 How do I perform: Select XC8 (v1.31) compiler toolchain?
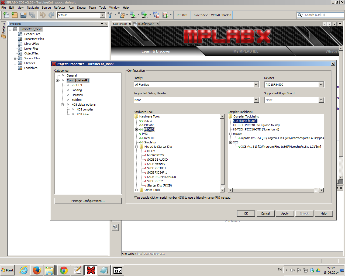click(x=281, y=147)
